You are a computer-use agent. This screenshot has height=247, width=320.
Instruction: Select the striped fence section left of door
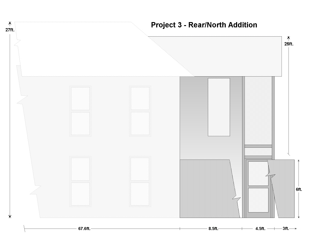pos(206,189)
